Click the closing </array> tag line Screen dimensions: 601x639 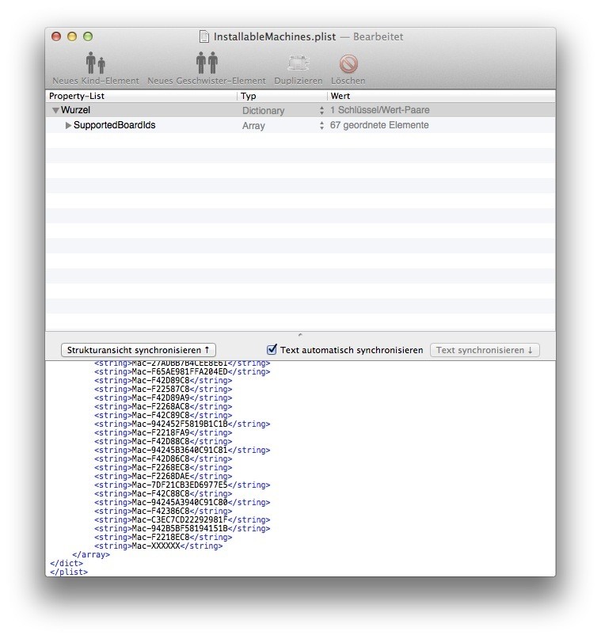pos(91,554)
